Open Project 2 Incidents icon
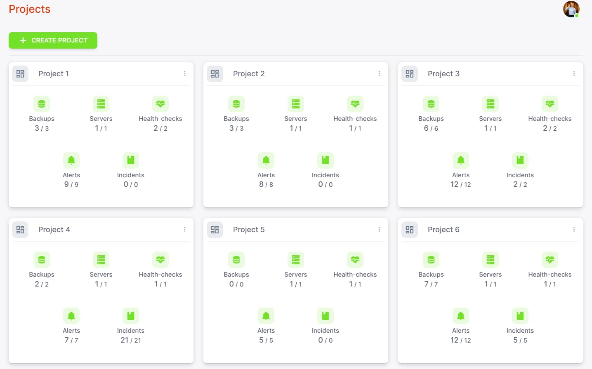 pos(325,160)
